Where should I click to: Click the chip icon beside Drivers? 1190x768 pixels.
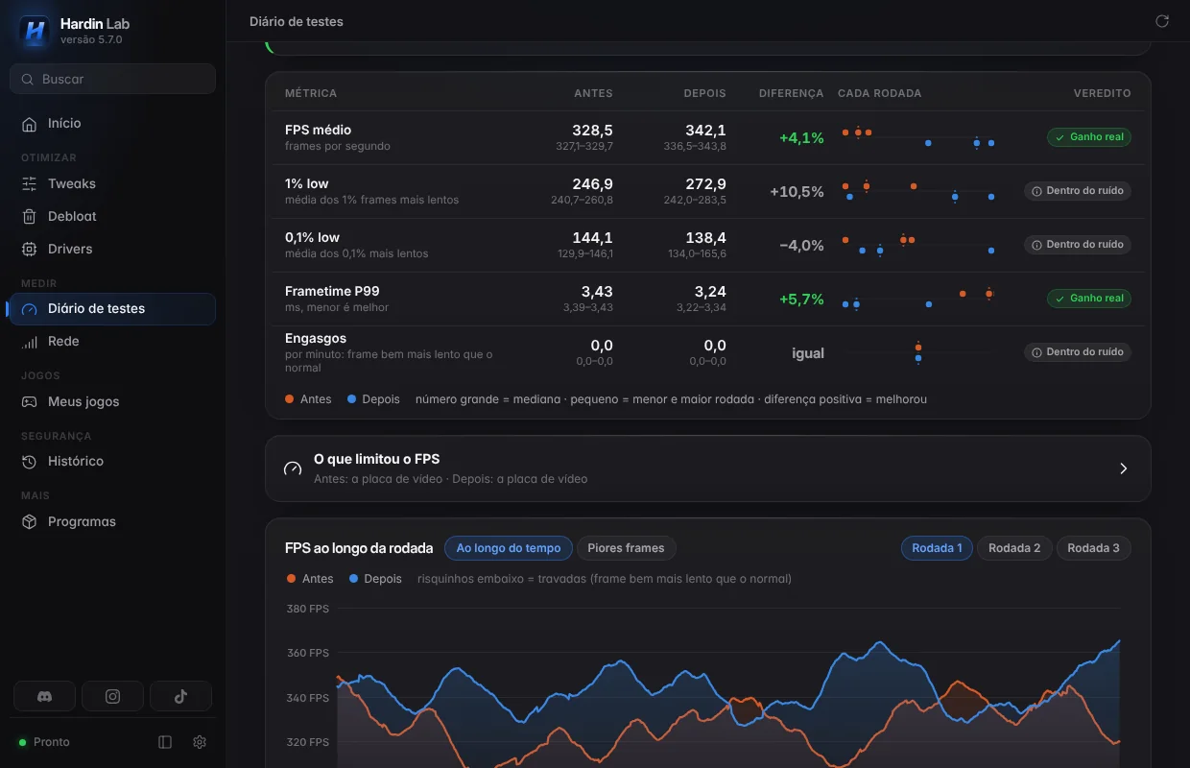30,249
